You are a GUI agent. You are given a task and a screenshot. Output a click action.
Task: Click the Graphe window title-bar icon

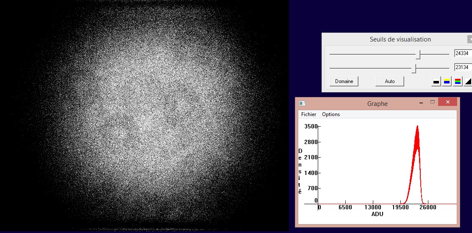pyautogui.click(x=302, y=103)
